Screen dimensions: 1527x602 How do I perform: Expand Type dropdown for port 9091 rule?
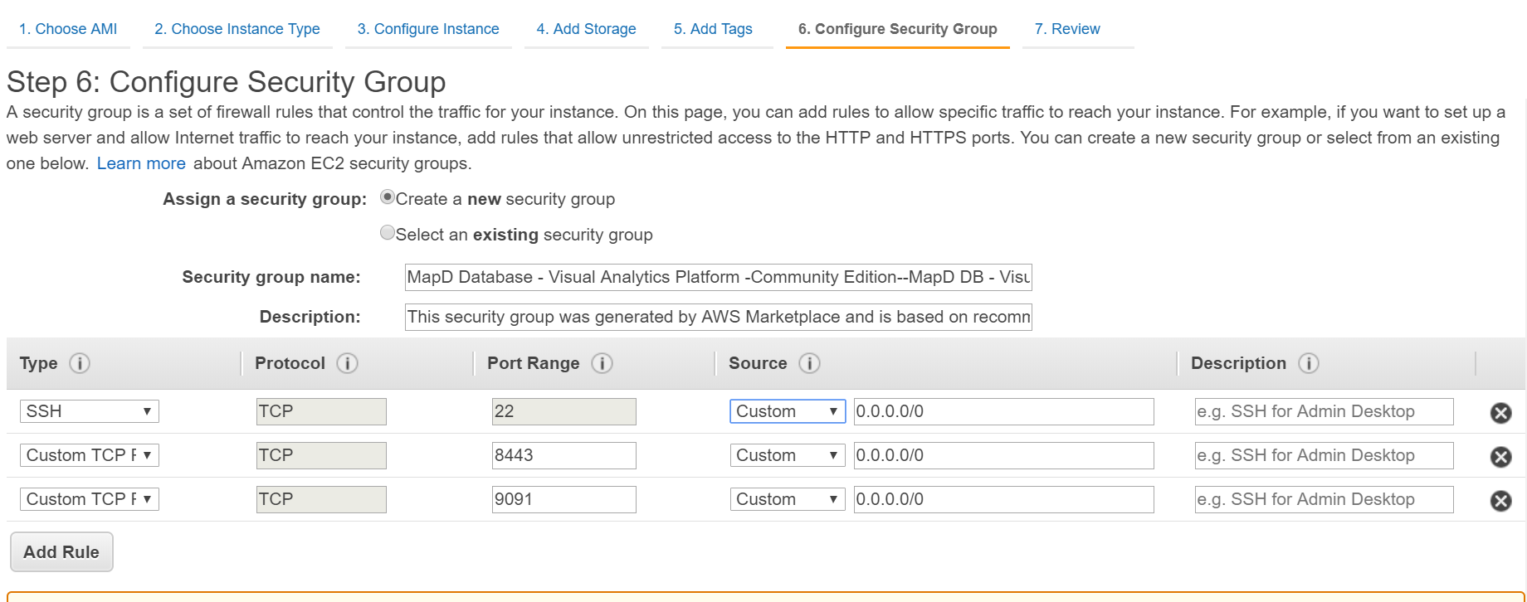coord(90,499)
